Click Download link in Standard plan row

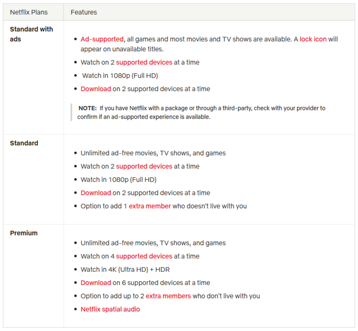(96, 193)
